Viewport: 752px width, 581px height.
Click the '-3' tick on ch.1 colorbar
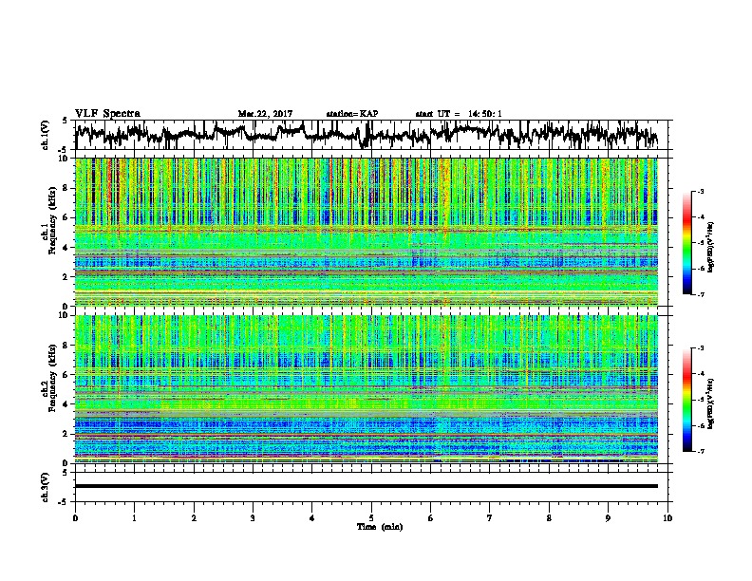[701, 191]
